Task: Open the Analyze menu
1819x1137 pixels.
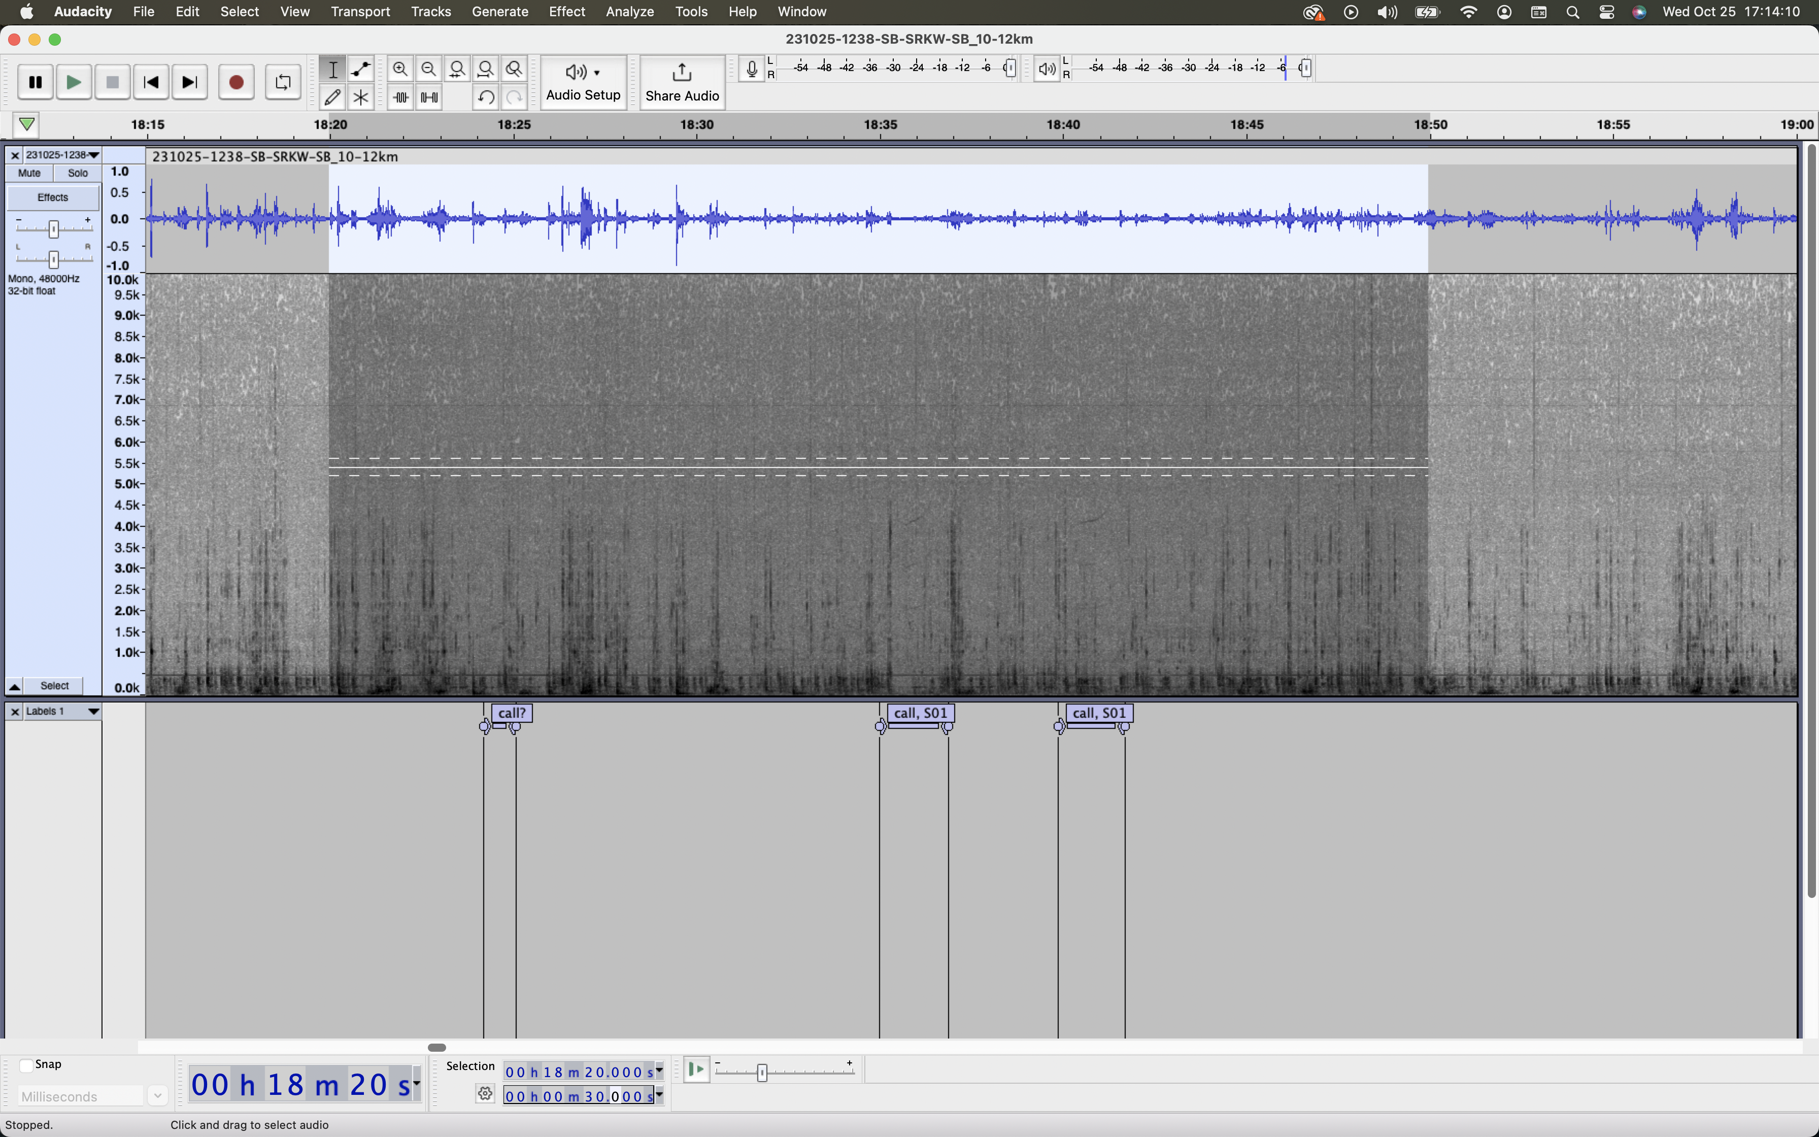Action: point(629,11)
